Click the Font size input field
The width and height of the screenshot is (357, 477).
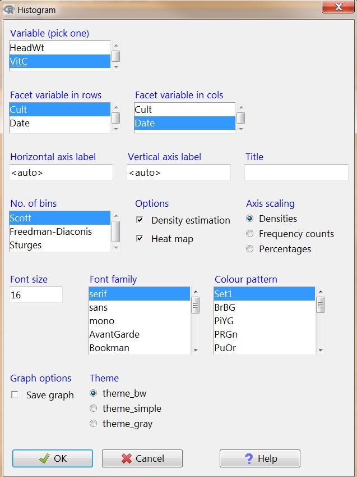pos(36,294)
